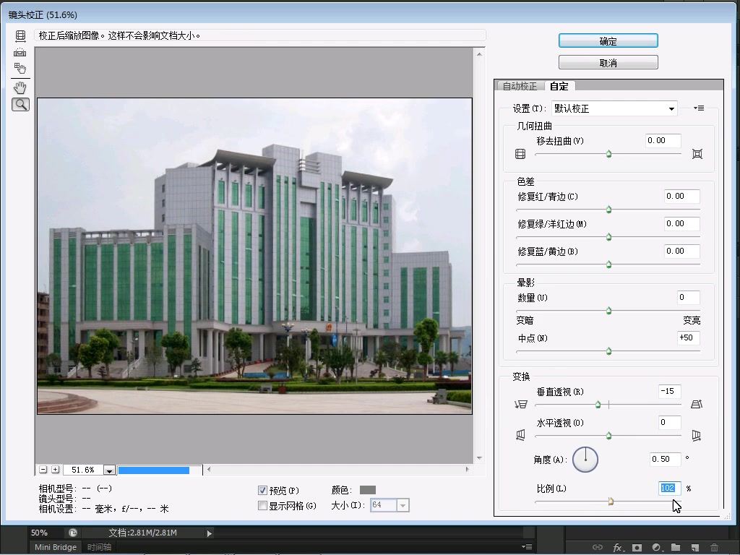Select the 移动网格工具 (Move Grid tool)

click(20, 68)
